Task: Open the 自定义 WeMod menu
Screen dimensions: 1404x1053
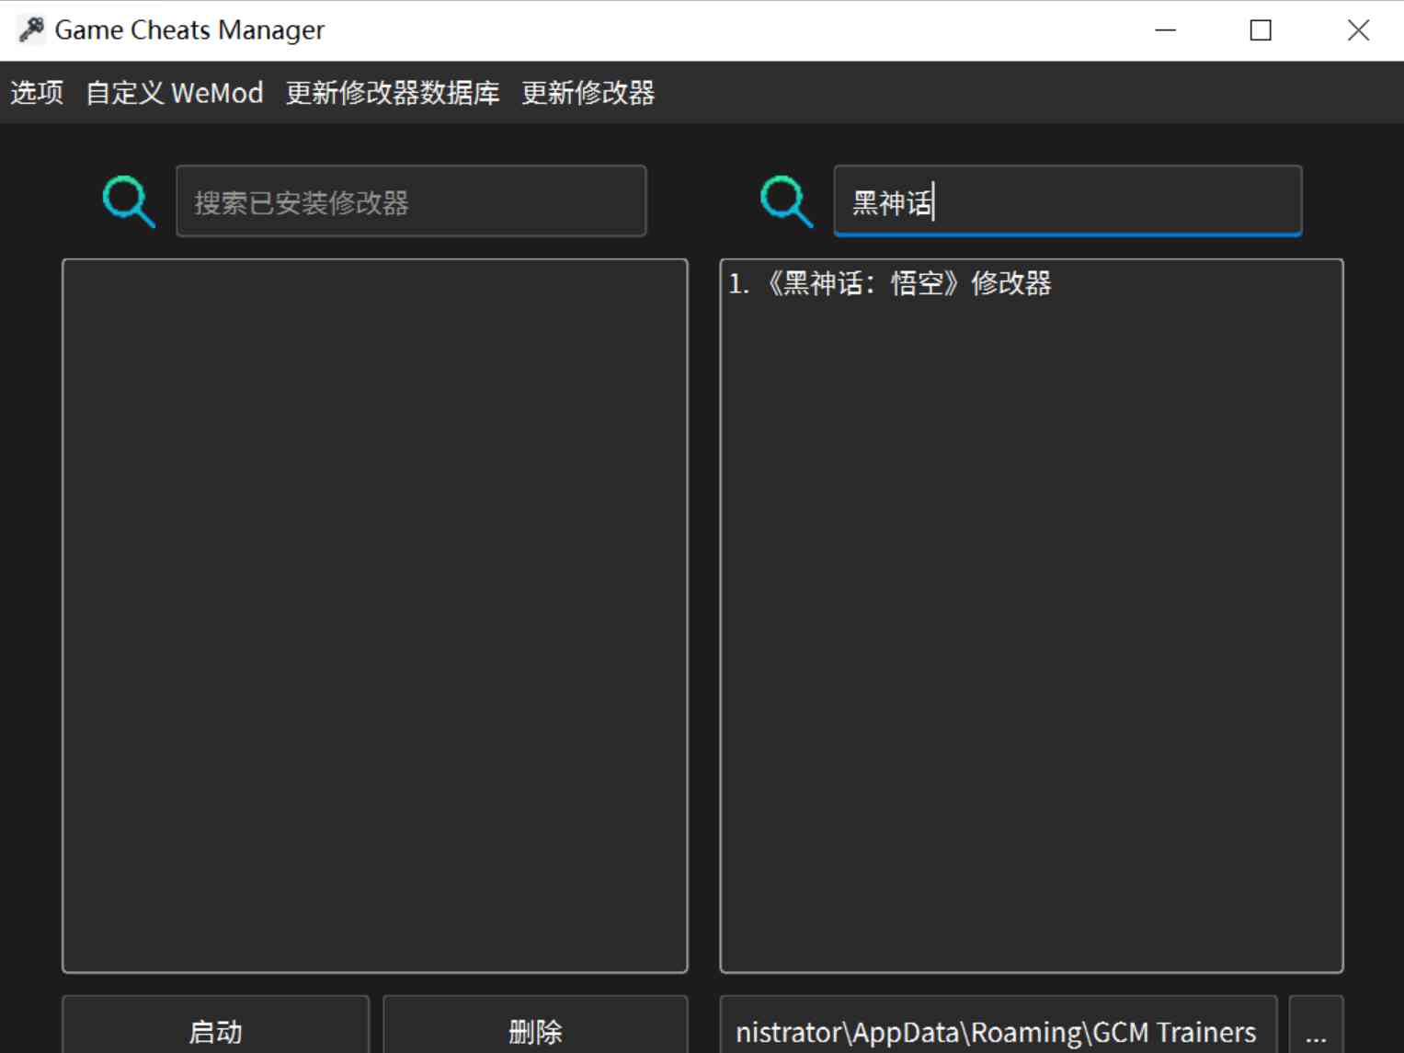Action: 175,93
